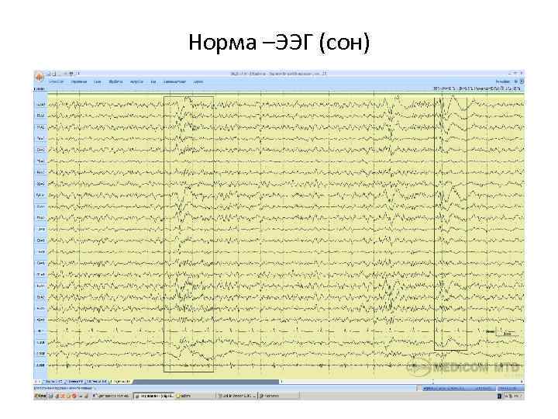This screenshot has height=419, width=558.
Task: Open the last taskbar window button
Action: (x=279, y=396)
